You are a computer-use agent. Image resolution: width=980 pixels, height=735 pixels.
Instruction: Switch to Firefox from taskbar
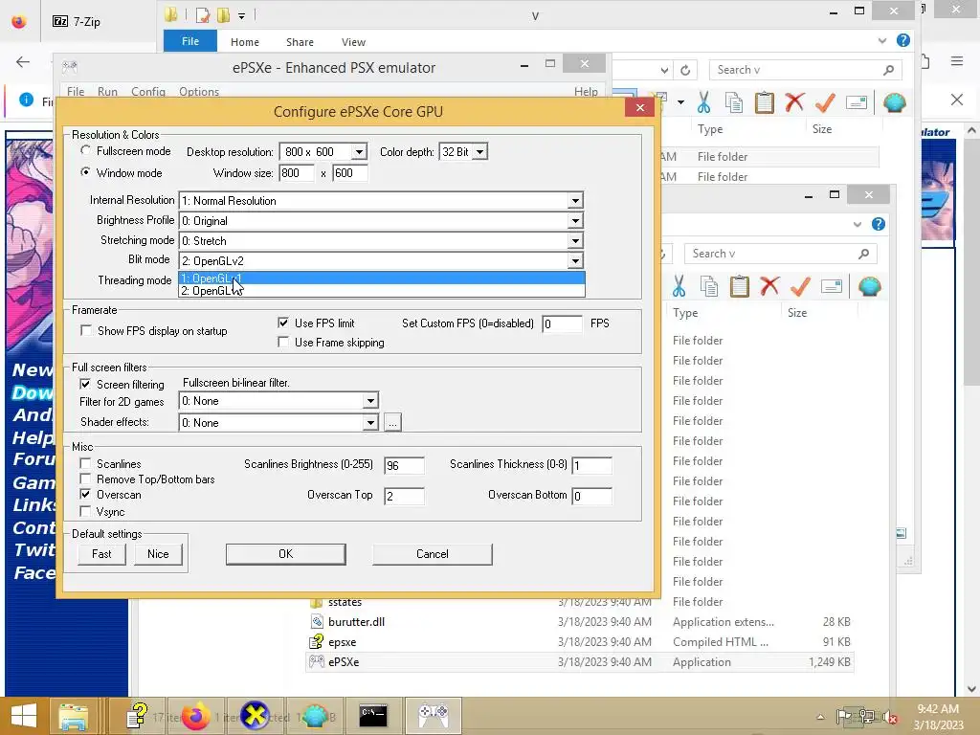pos(195,716)
